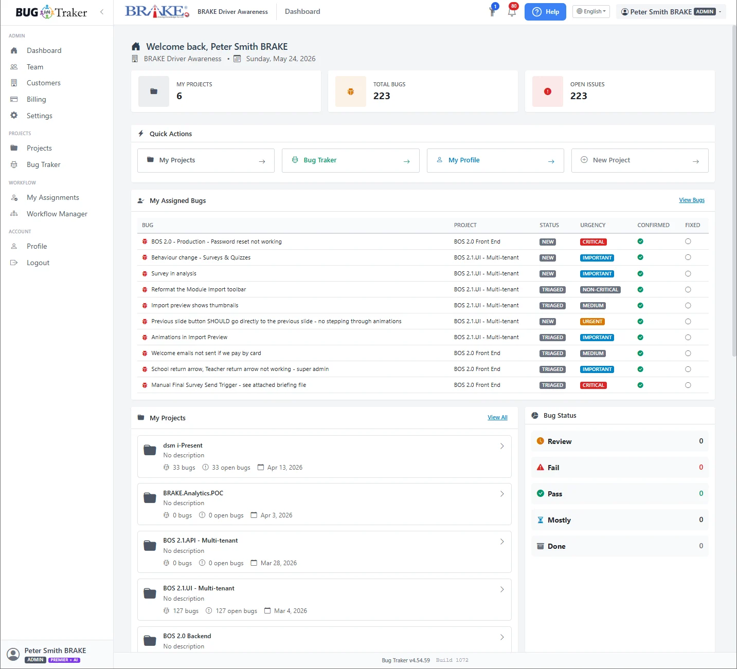737x669 pixels.
Task: Click the Mostly status hourglass icon
Action: (541, 520)
